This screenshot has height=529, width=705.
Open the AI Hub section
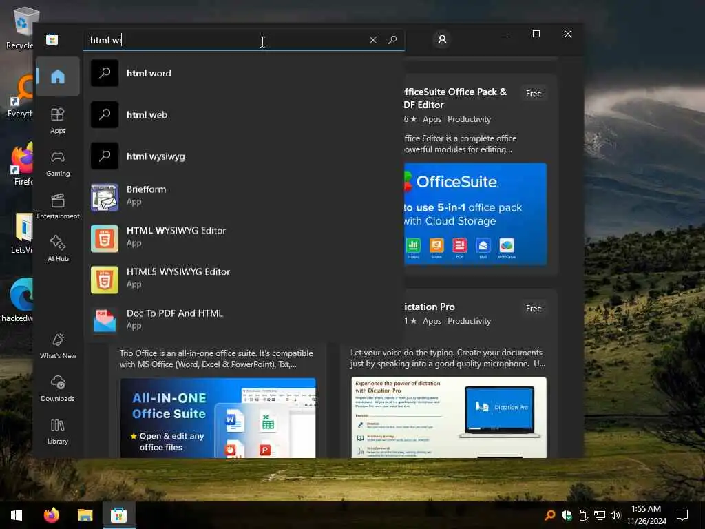[x=58, y=248]
